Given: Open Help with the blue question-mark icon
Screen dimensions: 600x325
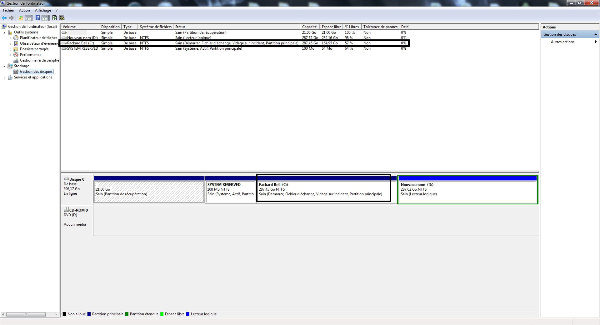Looking at the screenshot, I should [37, 18].
